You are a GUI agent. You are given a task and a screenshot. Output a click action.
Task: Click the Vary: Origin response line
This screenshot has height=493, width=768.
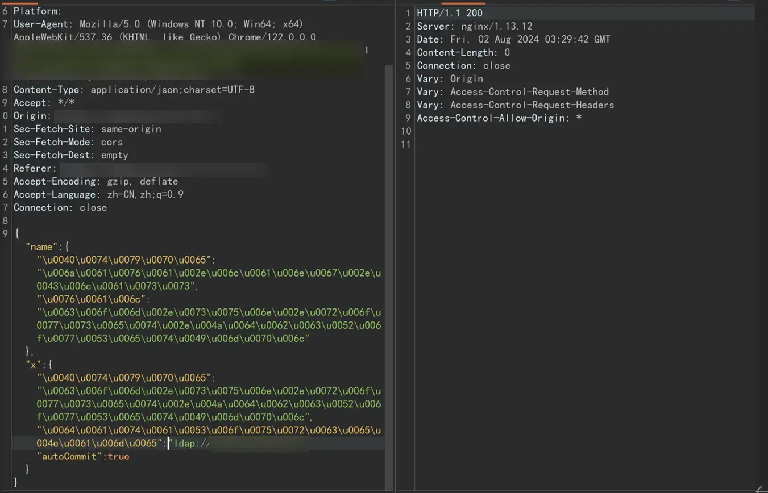coord(450,78)
